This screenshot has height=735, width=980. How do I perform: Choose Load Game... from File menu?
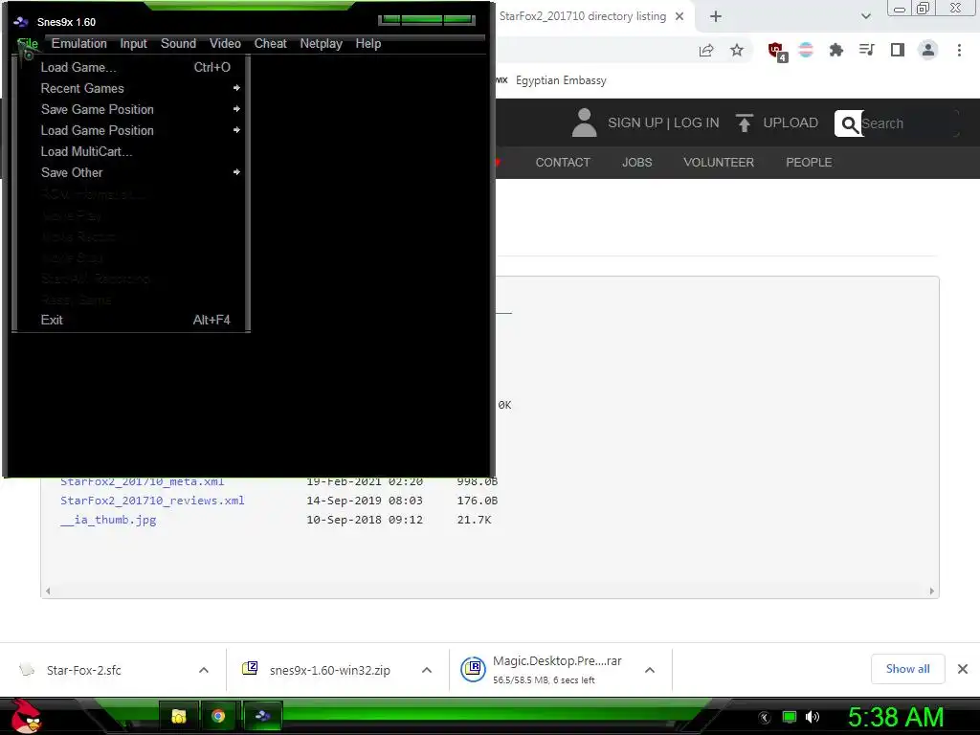[x=131, y=68]
